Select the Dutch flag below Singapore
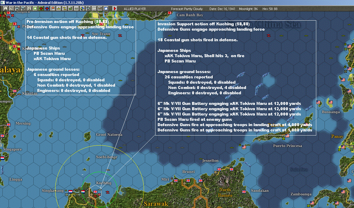 (x=2, y=158)
